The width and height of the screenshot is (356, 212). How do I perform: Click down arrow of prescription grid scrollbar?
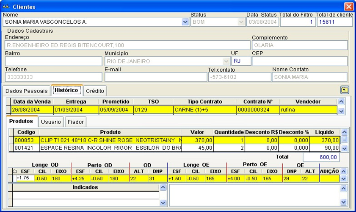tap(344, 179)
